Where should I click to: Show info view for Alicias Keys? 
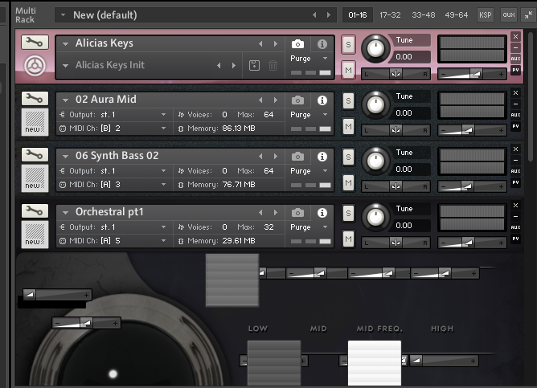pos(322,44)
